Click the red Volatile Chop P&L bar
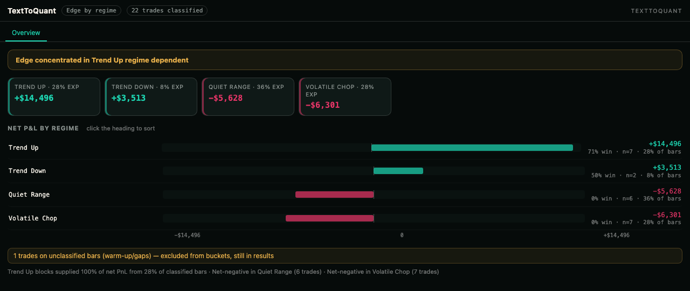Viewport: 690px width, 291px height. click(329, 218)
